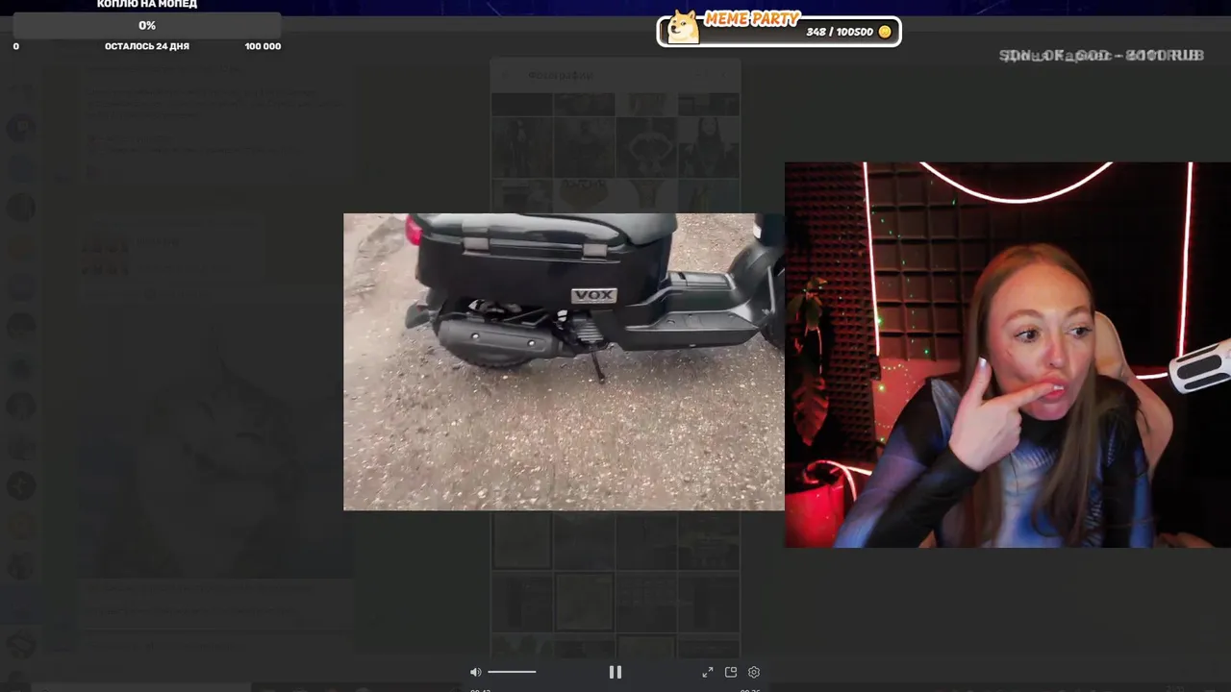Enter fullscreen with the expand arrows icon
Viewport: 1231px width, 692px height.
[708, 672]
